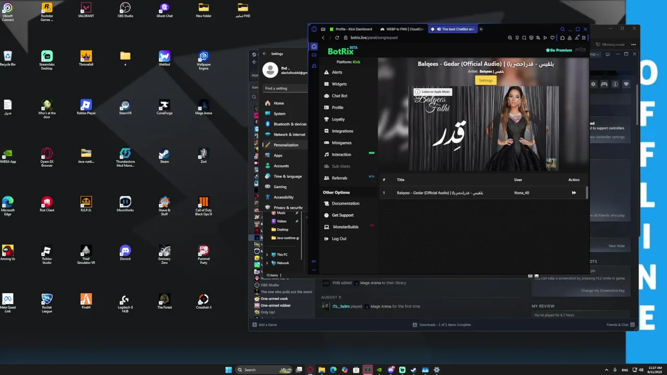Click the Find a setting search box
Screen dimensions: 667x375
[285, 88]
